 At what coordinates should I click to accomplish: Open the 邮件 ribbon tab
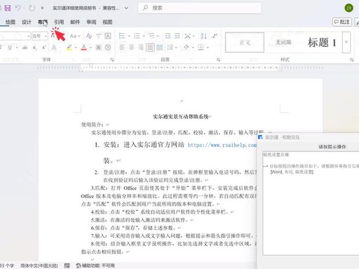(75, 22)
